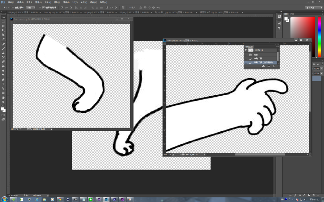Image resolution: width=324 pixels, height=202 pixels.
Task: Select the Crop tool
Action: point(3,35)
